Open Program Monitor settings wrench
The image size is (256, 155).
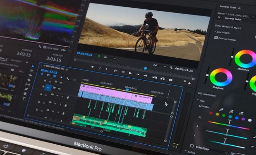[x=171, y=67]
